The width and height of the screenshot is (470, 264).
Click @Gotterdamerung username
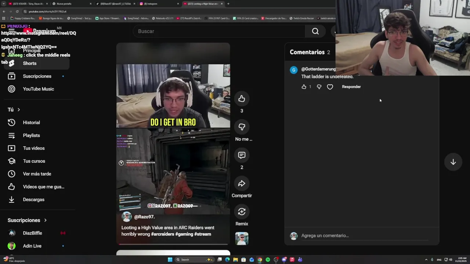[318, 69]
